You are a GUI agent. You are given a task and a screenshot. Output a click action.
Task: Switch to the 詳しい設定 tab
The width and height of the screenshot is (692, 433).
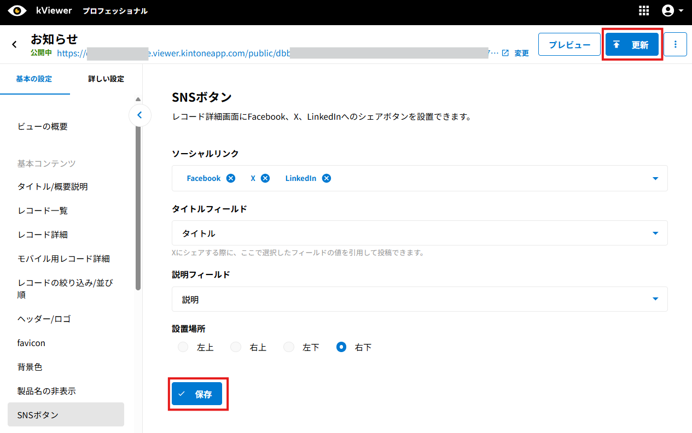tap(106, 79)
